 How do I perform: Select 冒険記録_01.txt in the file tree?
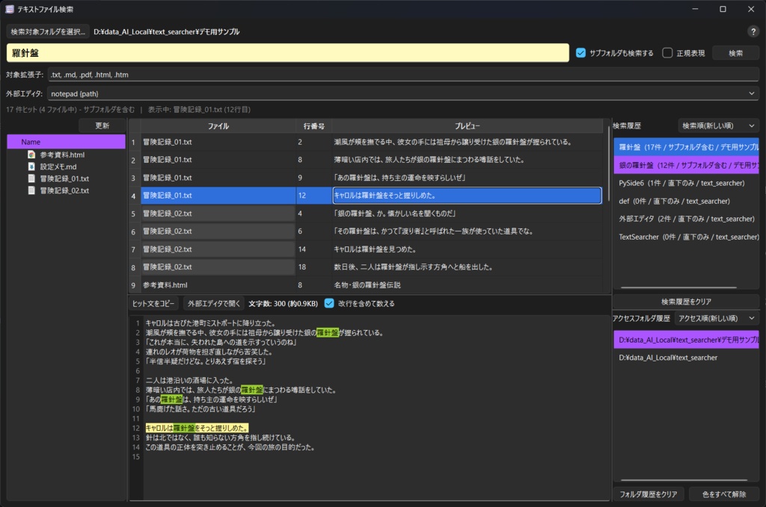[x=64, y=178]
